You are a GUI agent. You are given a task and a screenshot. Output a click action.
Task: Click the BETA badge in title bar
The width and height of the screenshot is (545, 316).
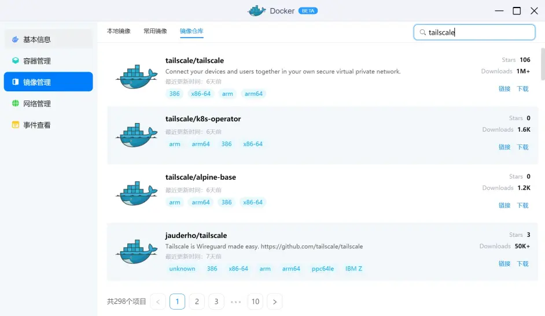308,11
